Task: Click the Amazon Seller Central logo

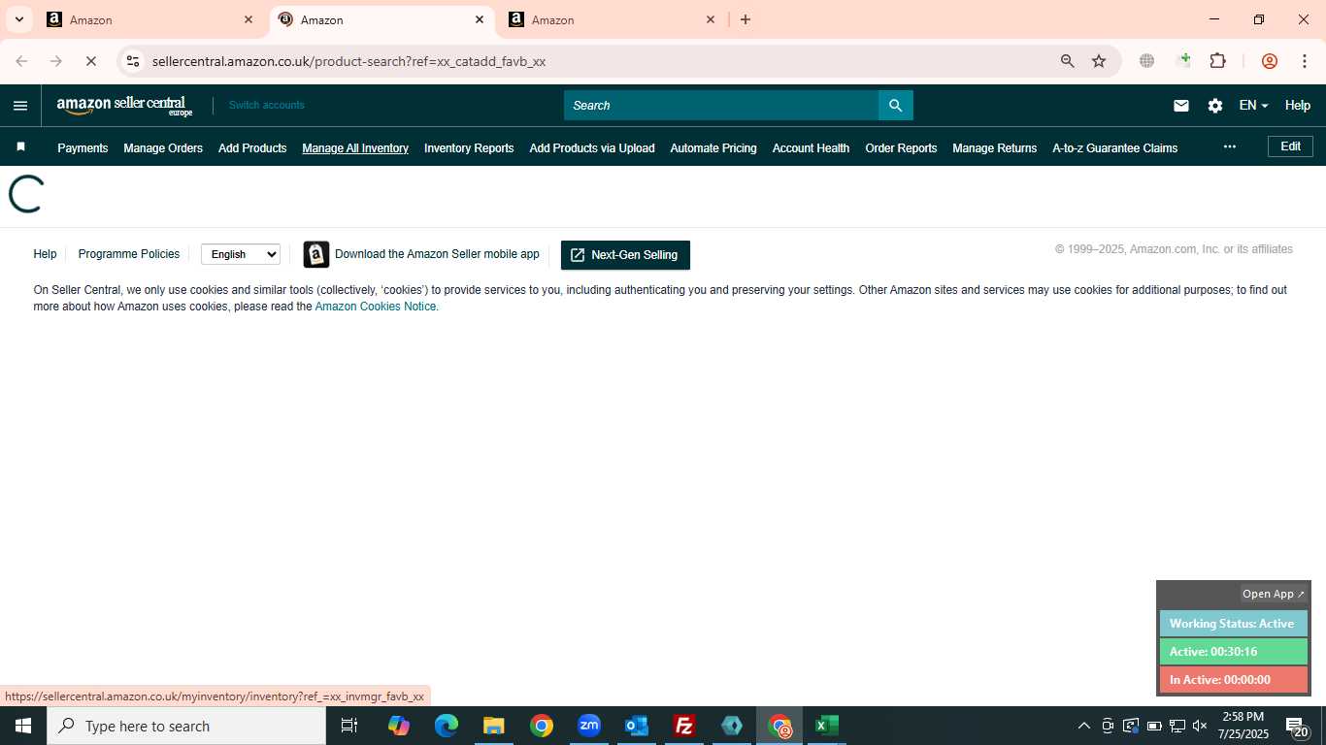Action: coord(125,106)
